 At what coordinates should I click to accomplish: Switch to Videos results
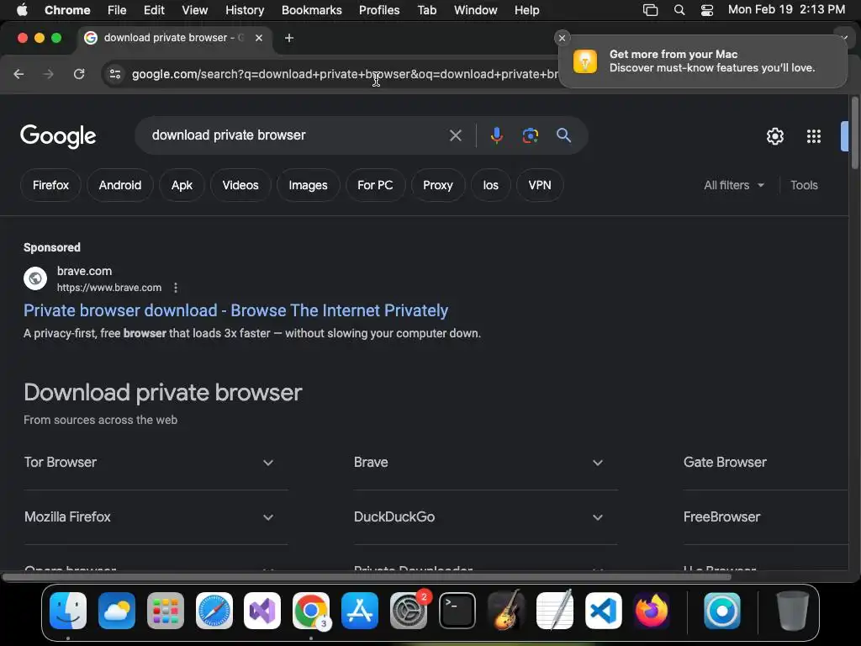click(240, 185)
